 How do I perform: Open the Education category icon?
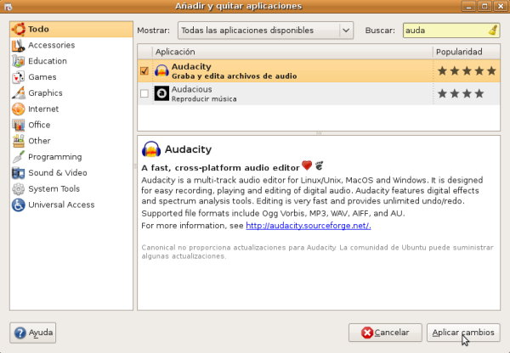[x=18, y=61]
